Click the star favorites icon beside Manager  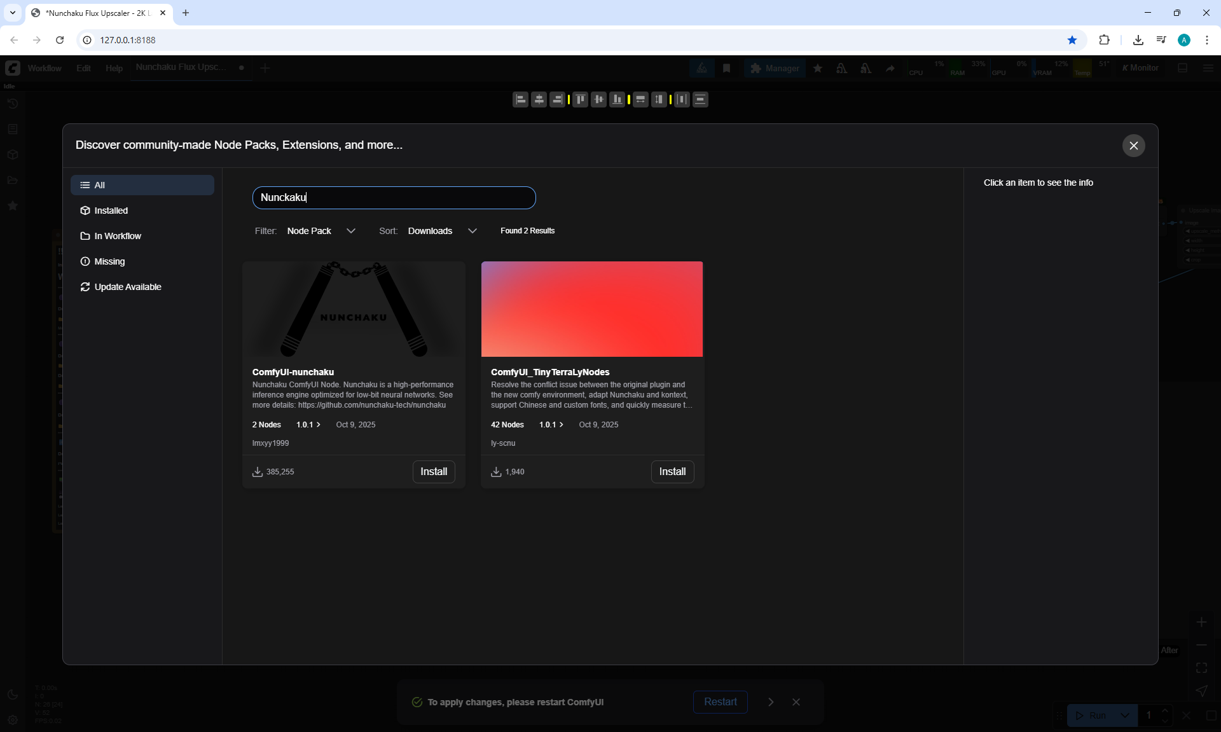[x=818, y=68]
